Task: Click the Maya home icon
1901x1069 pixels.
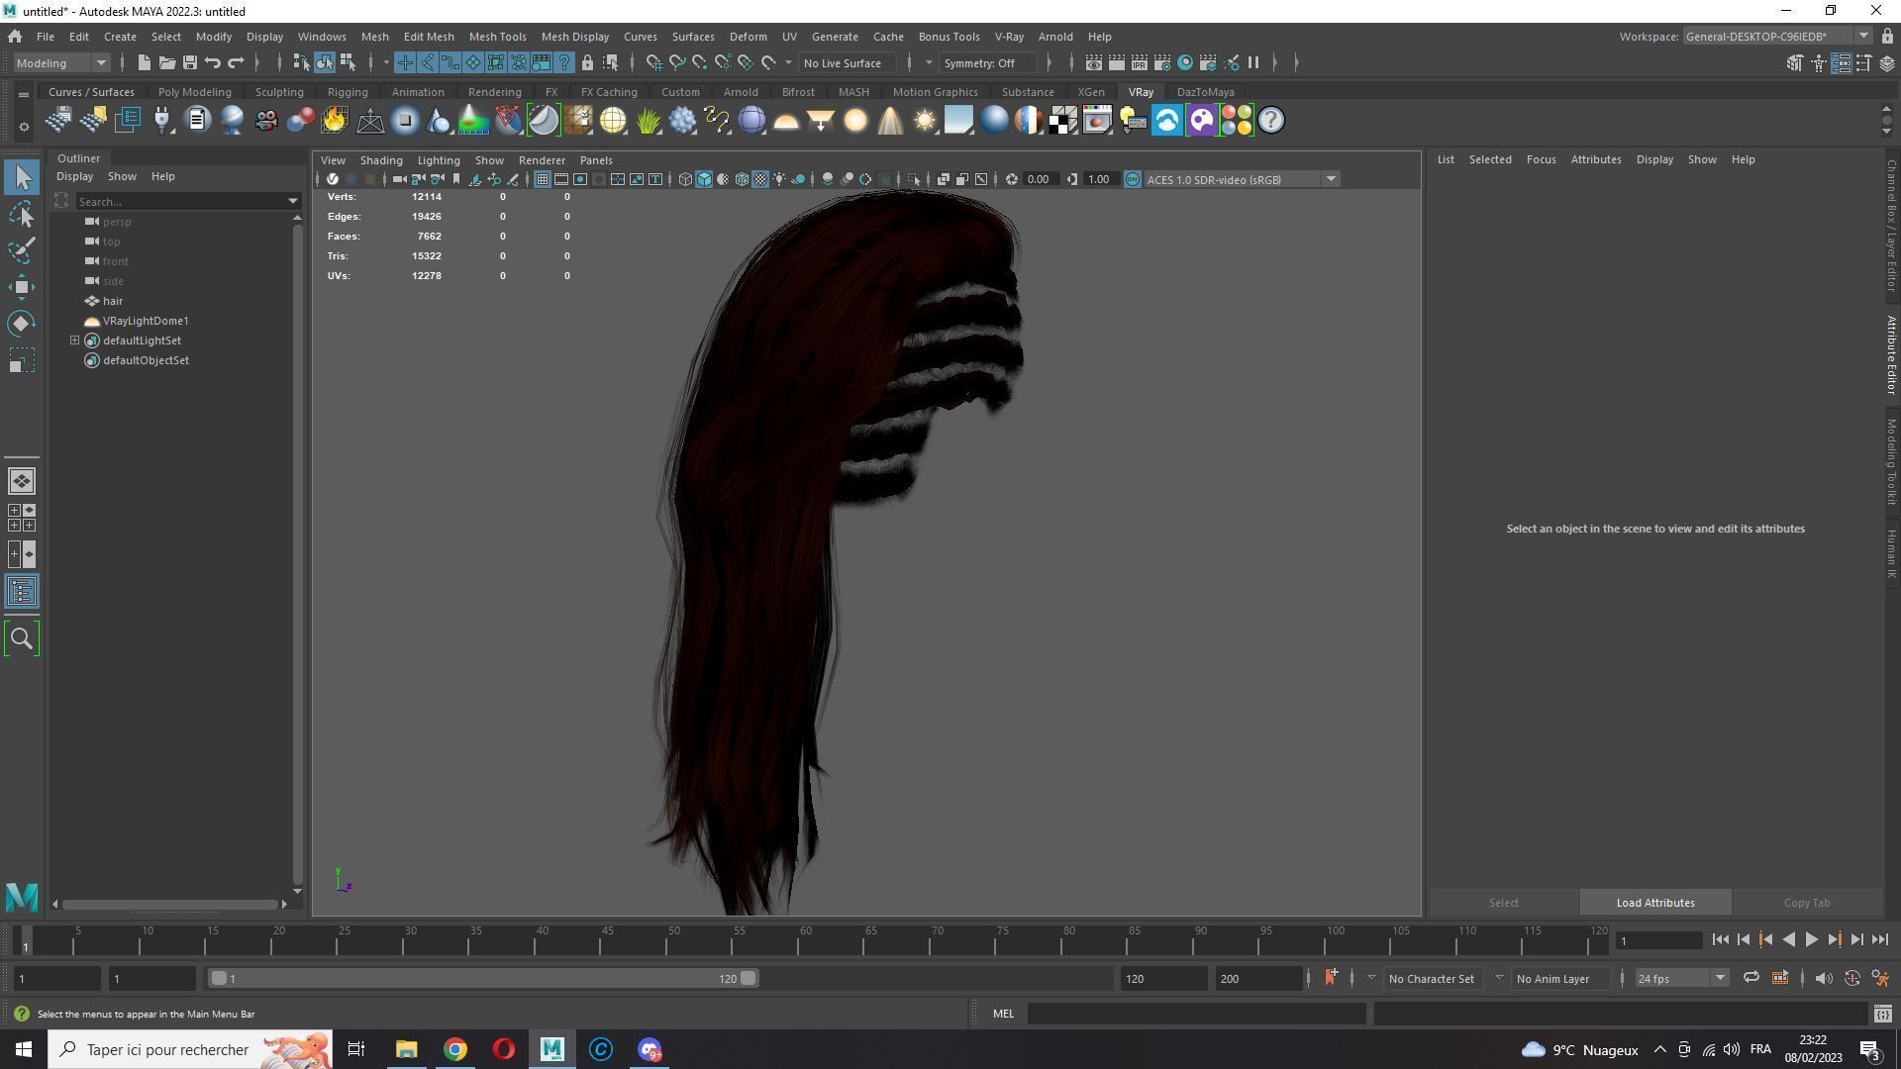Action: 15,37
